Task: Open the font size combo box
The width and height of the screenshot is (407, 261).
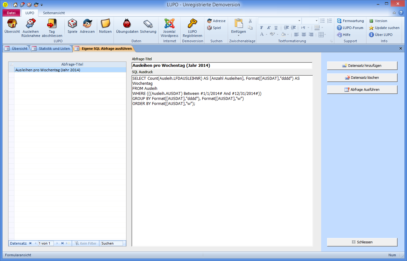Action: click(x=310, y=20)
